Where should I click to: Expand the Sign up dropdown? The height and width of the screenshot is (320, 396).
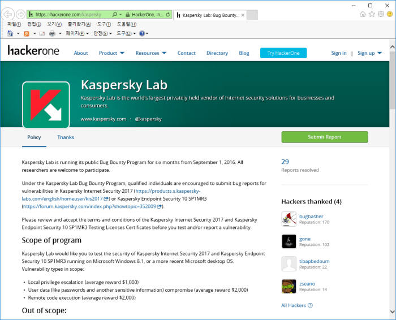pos(369,53)
